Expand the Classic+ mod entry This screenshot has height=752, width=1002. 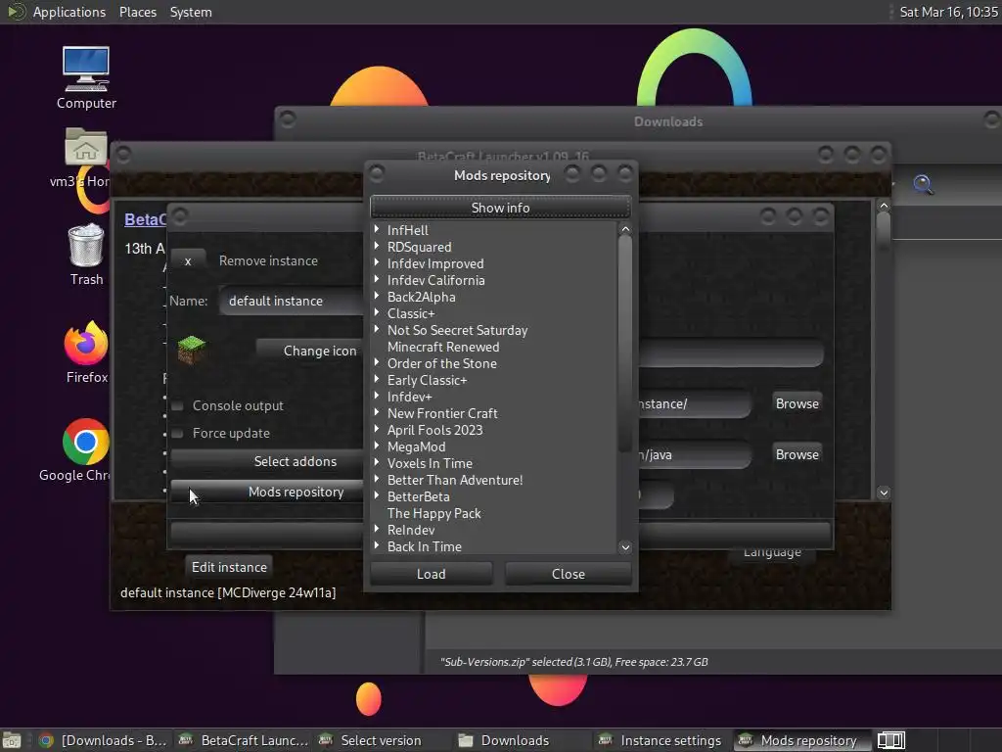coord(377,312)
